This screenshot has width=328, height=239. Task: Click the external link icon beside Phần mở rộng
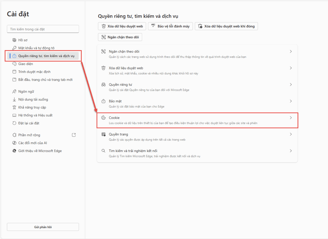point(74,135)
